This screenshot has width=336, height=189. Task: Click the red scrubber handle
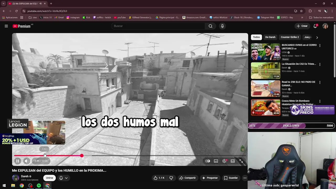tap(82, 156)
